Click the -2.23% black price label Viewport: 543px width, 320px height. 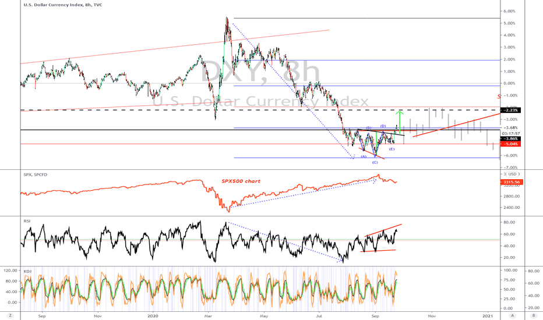[511, 111]
